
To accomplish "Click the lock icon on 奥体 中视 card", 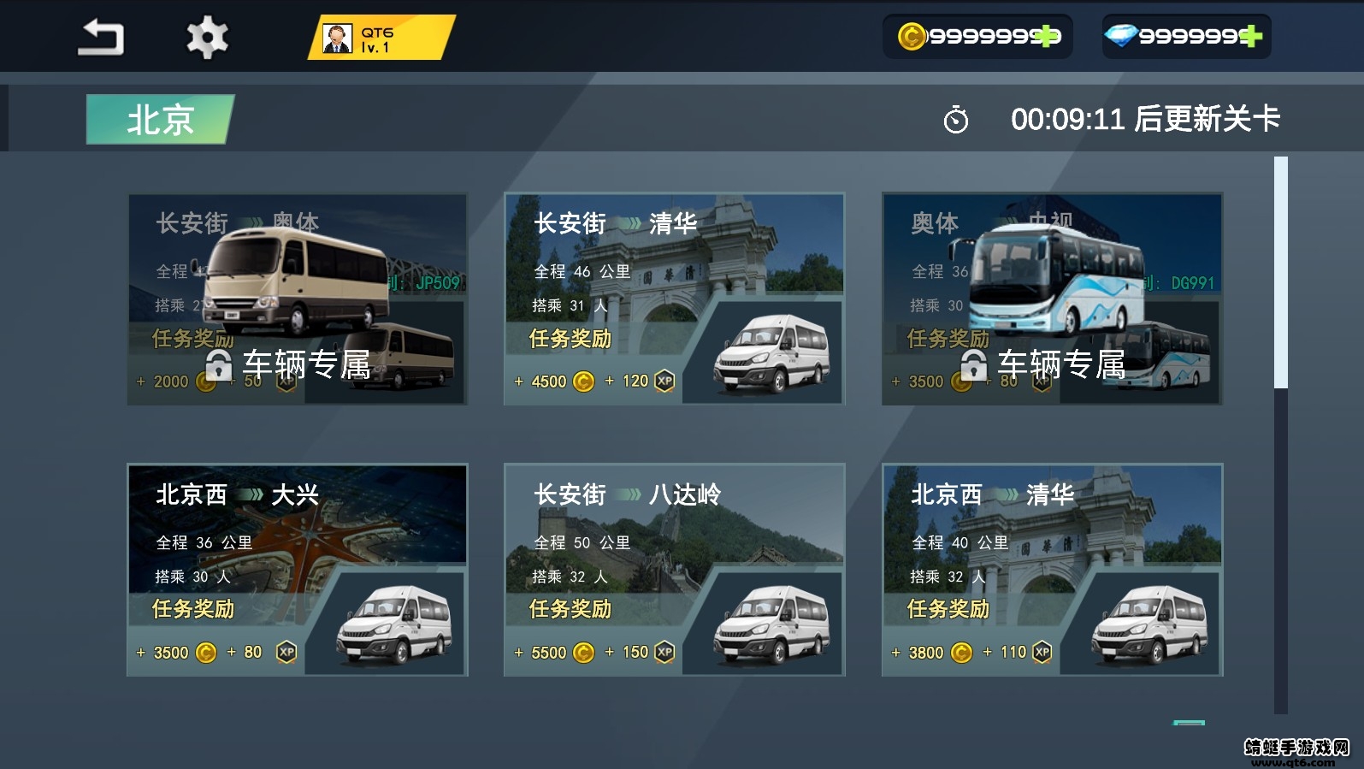I will [973, 364].
